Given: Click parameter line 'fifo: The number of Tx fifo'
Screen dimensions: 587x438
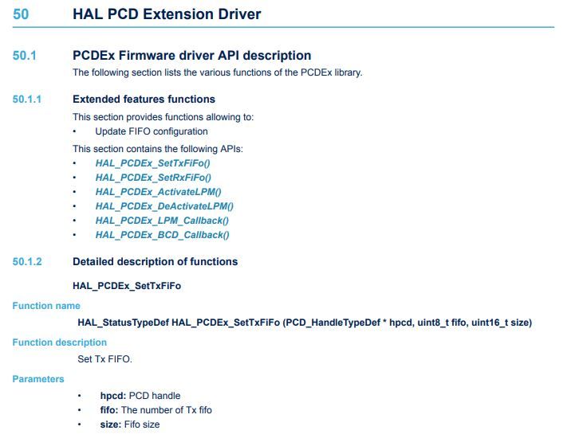Looking at the screenshot, I should tap(156, 410).
